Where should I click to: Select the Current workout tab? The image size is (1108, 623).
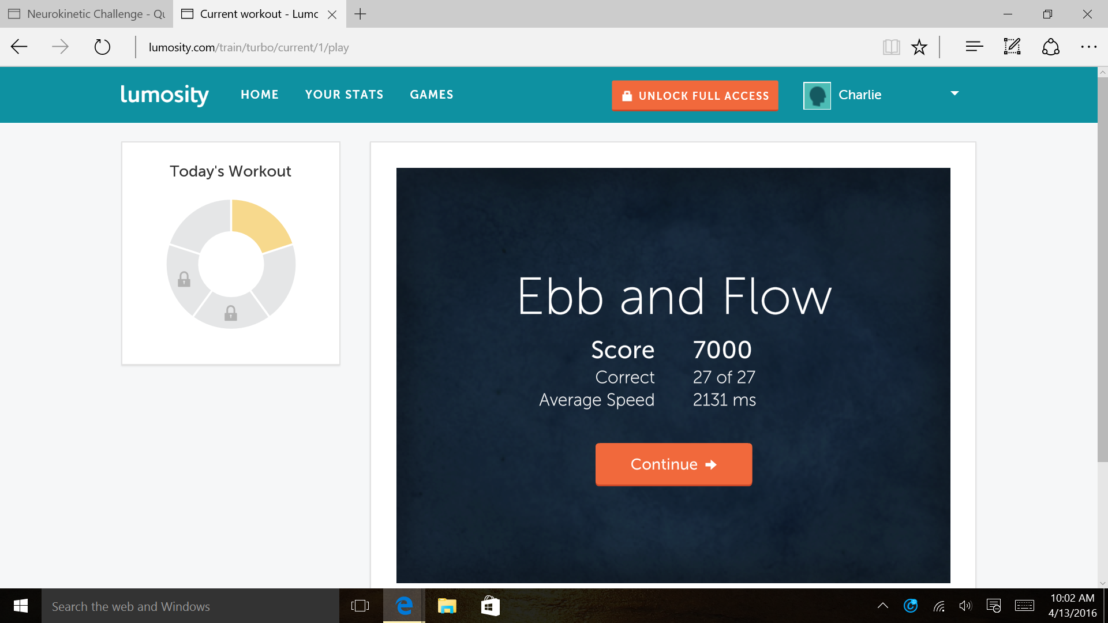259,14
